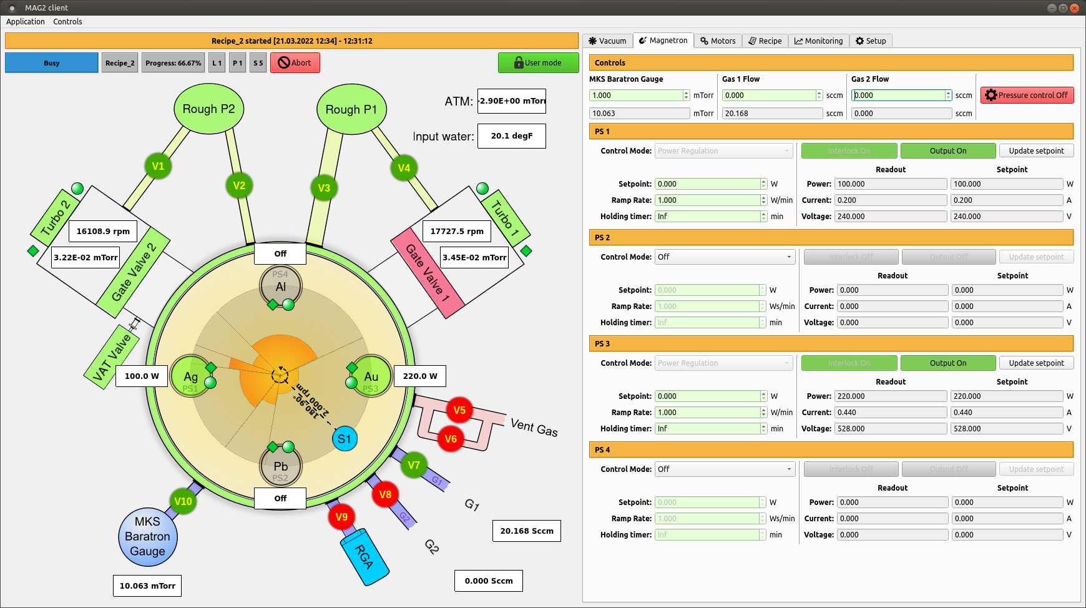Abort the running recipe

pos(295,63)
